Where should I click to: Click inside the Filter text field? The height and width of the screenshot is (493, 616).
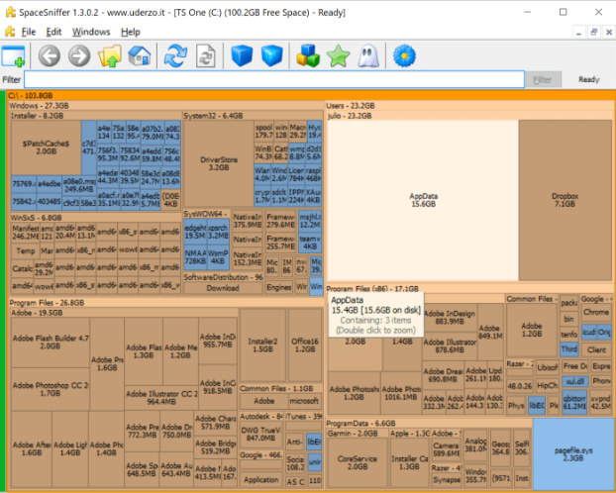click(x=273, y=79)
